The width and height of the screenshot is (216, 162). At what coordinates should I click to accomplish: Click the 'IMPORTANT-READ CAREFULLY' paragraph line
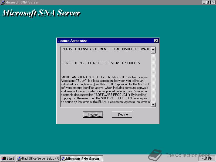pyautogui.click(x=104, y=77)
